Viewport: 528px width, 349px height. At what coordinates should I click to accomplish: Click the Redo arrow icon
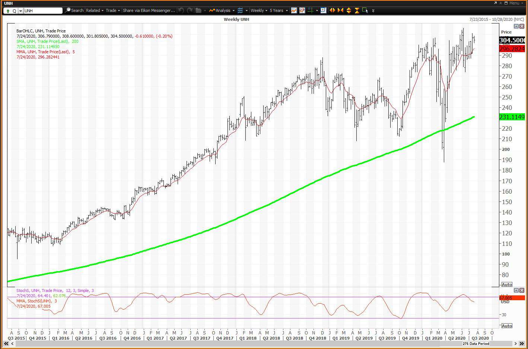tap(190, 10)
